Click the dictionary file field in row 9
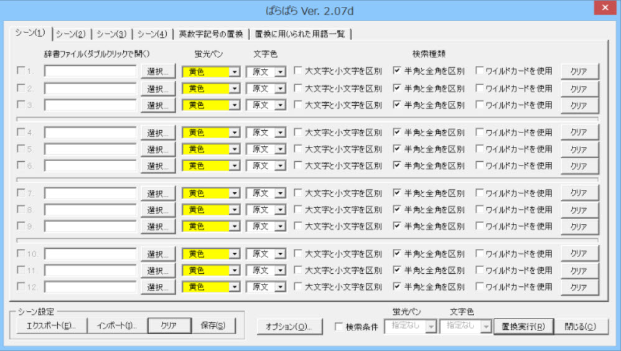 (90, 227)
